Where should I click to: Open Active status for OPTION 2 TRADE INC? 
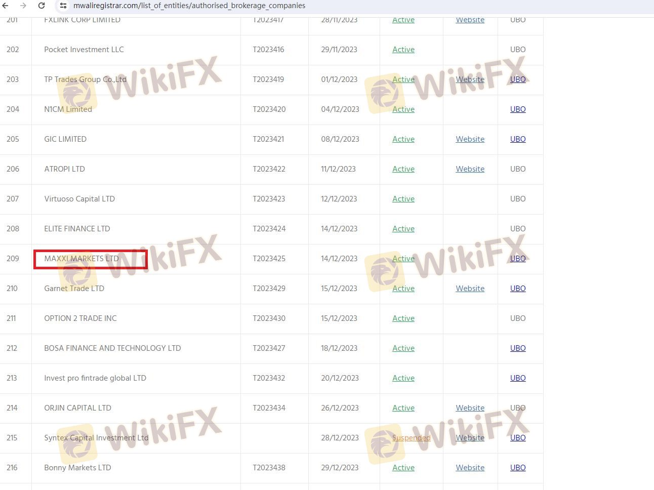[x=403, y=318]
